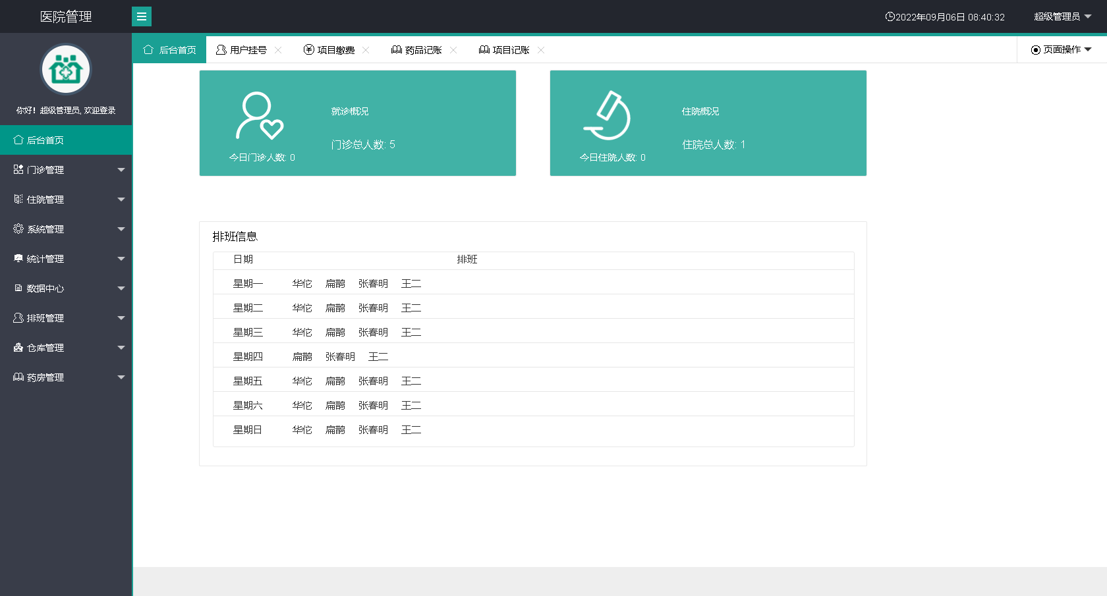
Task: Click the person icon on 用户挂号 tab
Action: tap(221, 49)
